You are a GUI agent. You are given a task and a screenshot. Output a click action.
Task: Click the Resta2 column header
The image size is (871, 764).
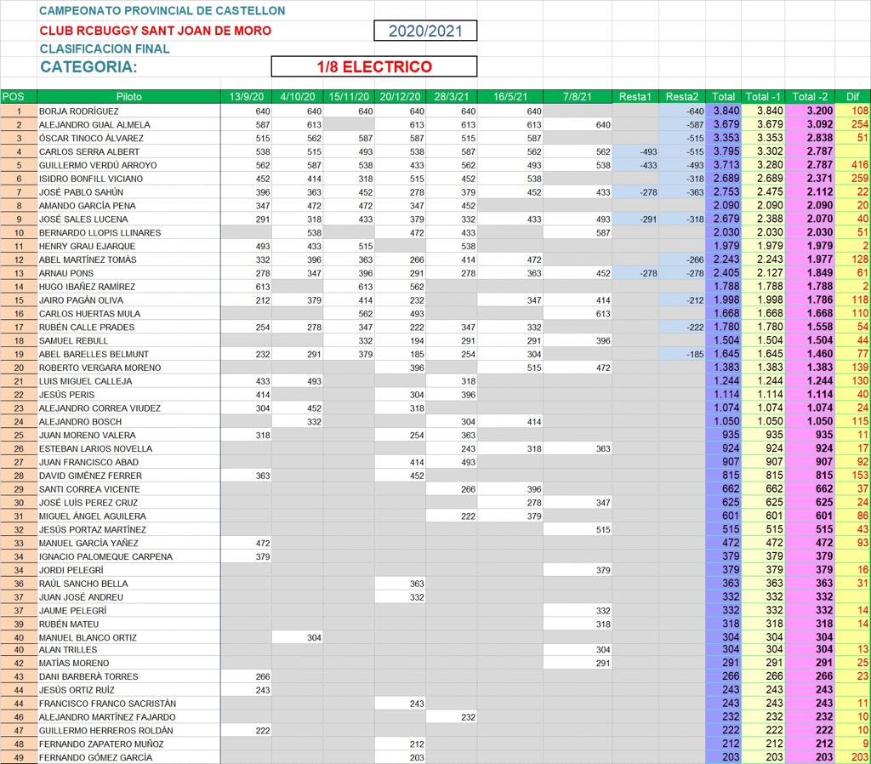[x=682, y=97]
